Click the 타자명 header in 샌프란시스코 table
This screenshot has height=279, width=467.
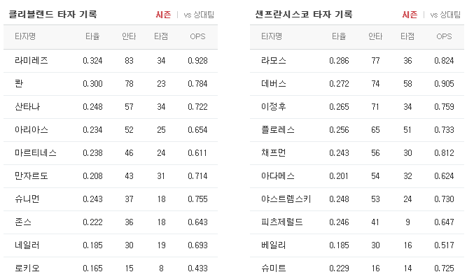pos(272,36)
